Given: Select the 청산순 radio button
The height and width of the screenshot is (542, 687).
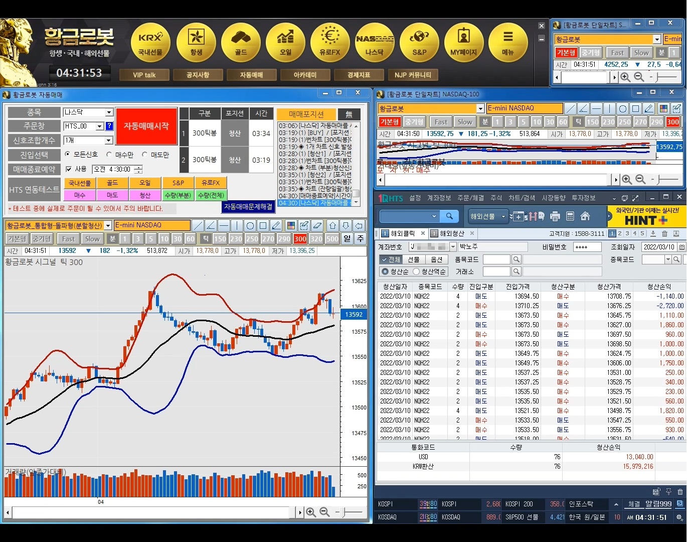Looking at the screenshot, I should click(x=385, y=272).
